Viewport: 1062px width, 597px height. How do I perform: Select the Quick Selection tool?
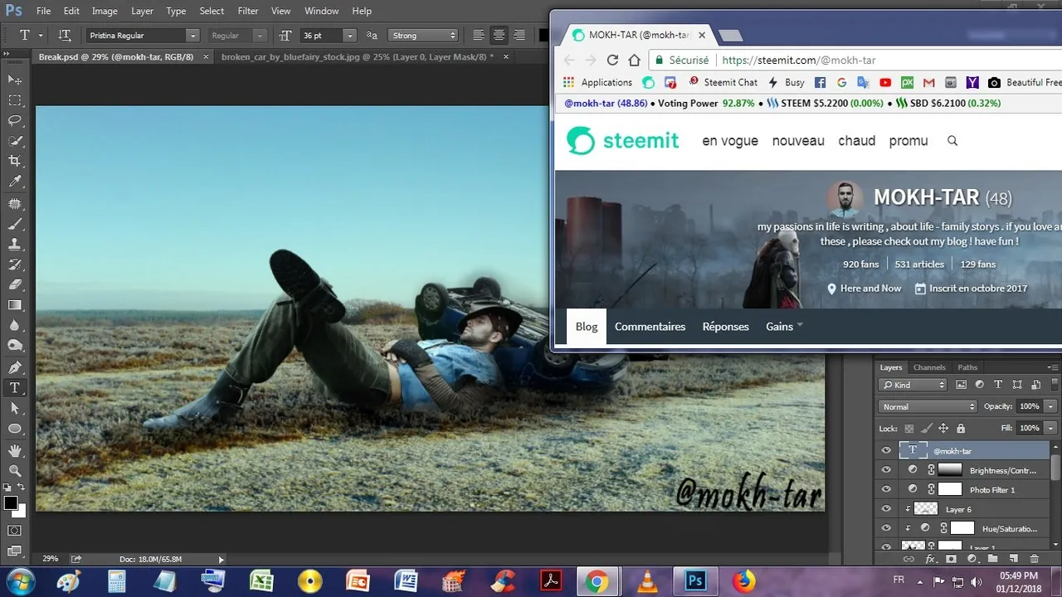[x=15, y=141]
